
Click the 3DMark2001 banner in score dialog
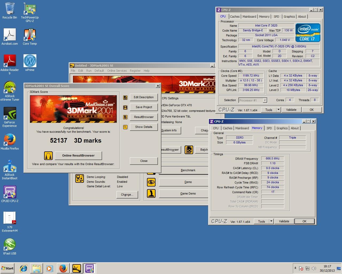pos(73,109)
